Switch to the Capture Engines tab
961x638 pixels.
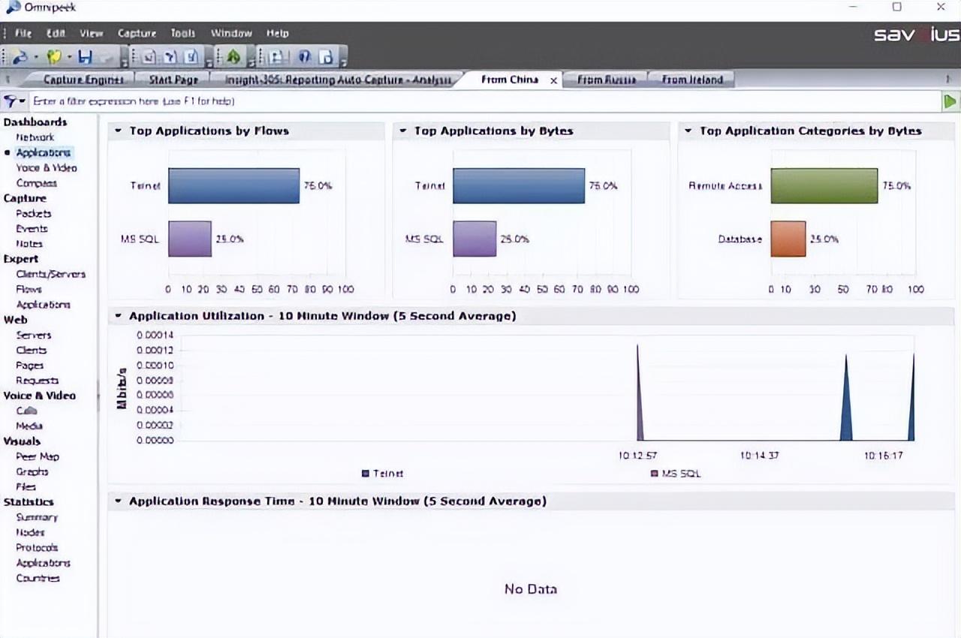[83, 80]
